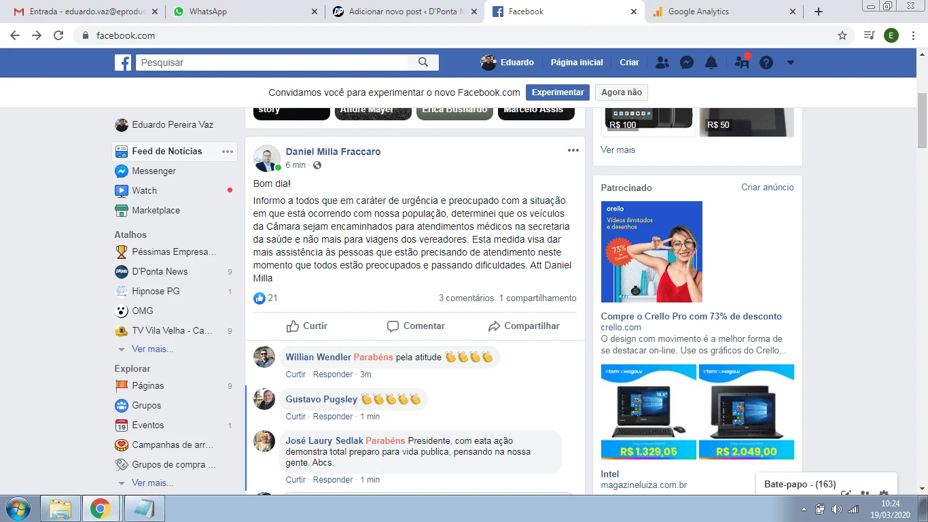The height and width of the screenshot is (522, 928).
Task: Open the 3 comentários link
Action: point(466,298)
